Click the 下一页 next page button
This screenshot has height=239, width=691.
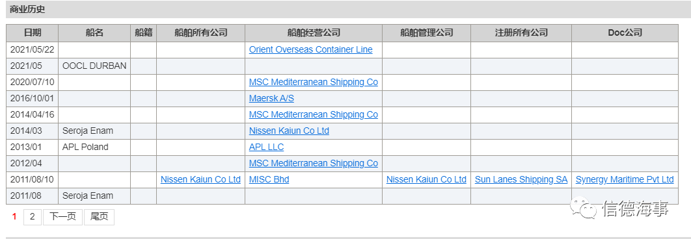tap(62, 216)
